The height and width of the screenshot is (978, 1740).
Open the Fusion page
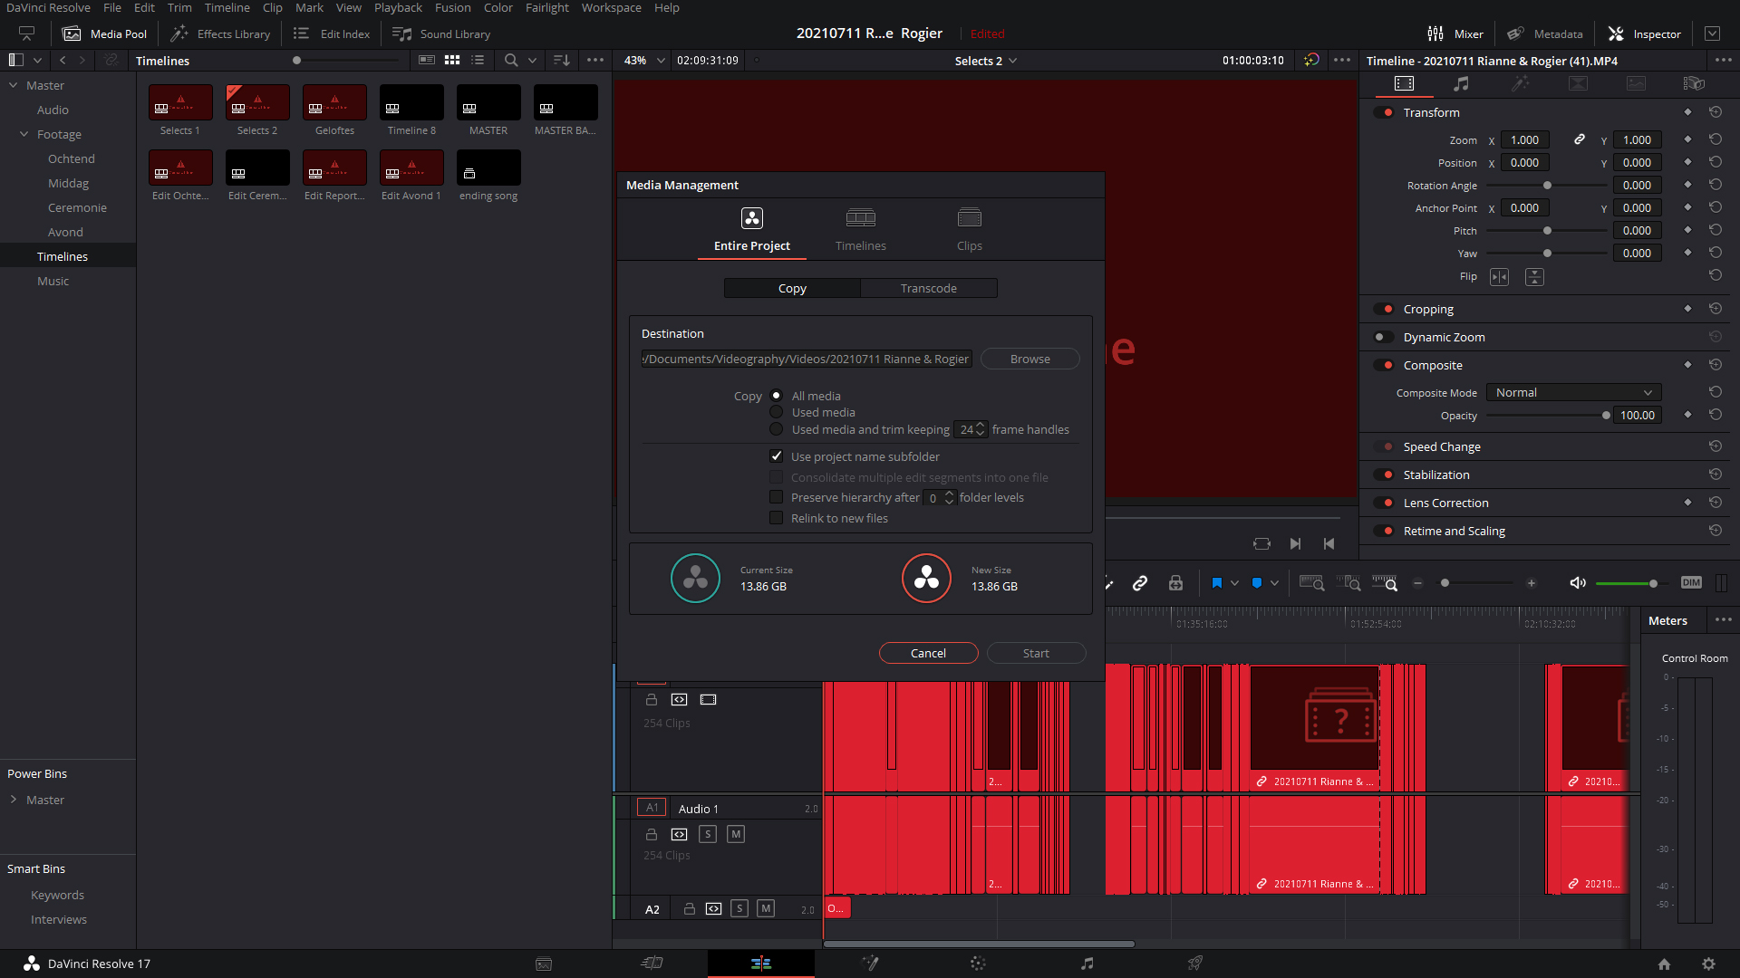[x=869, y=964]
